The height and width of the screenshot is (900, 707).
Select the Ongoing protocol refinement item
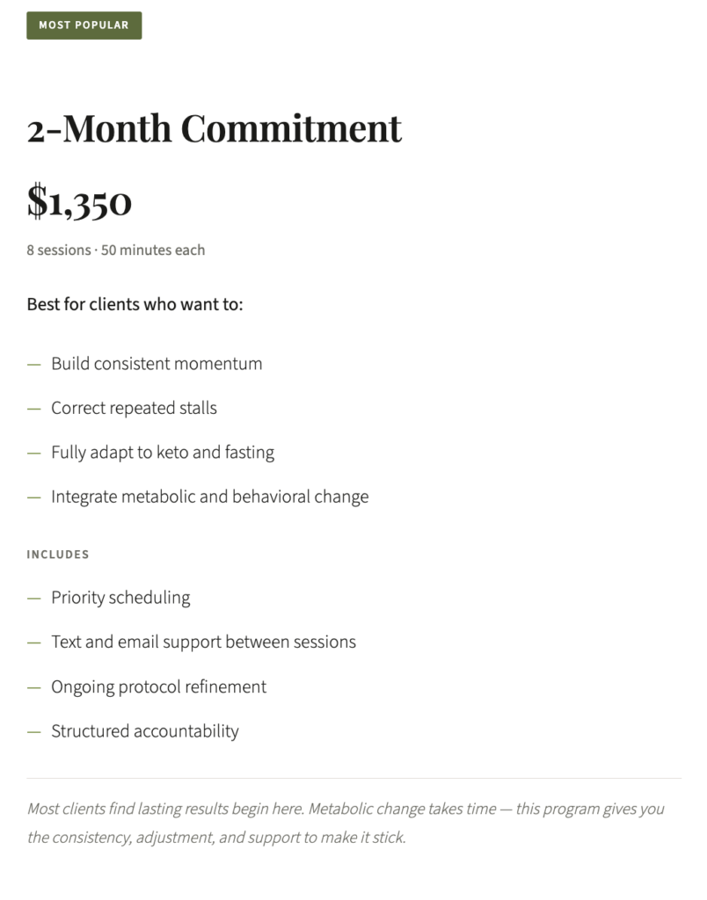tap(158, 686)
